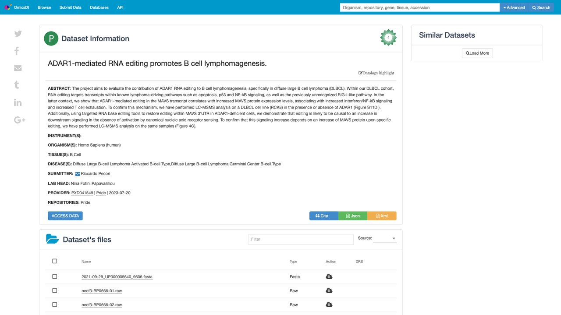The image size is (561, 315).
Task: Export dataset as Json
Action: tap(353, 216)
